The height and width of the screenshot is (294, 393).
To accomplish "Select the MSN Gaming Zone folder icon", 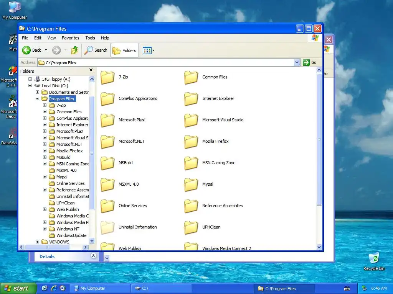I will click(191, 163).
